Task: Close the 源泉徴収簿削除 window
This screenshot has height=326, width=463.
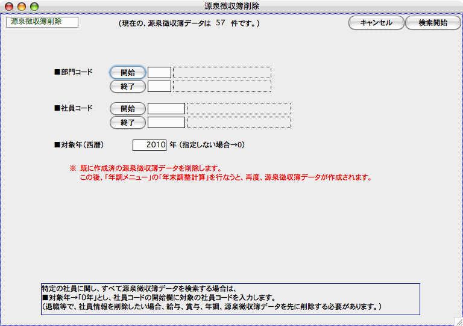Action: 9,6
